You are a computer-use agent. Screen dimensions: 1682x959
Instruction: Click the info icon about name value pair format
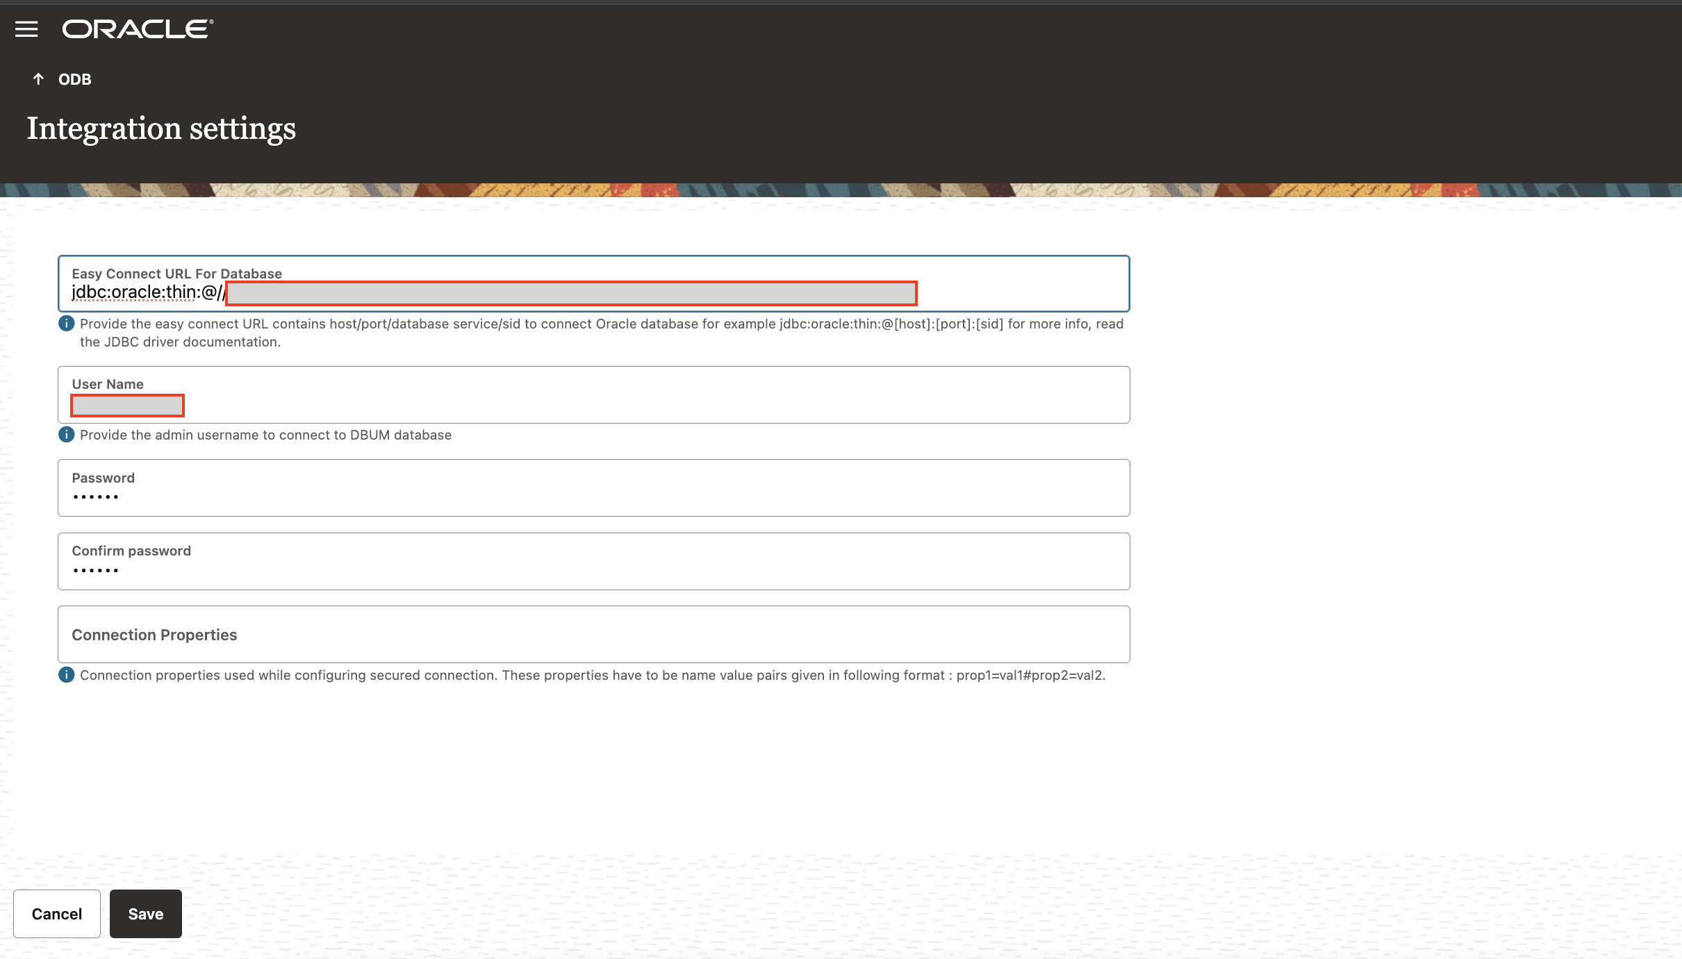(66, 674)
